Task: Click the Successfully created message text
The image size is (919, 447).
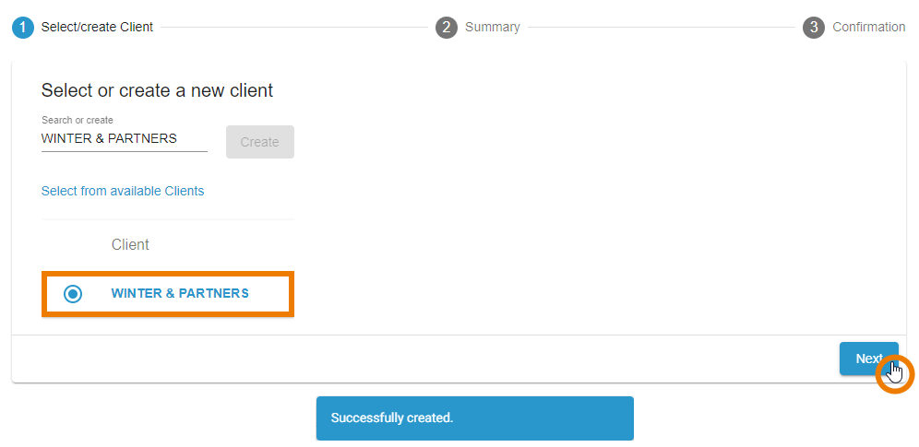Action: pos(392,418)
